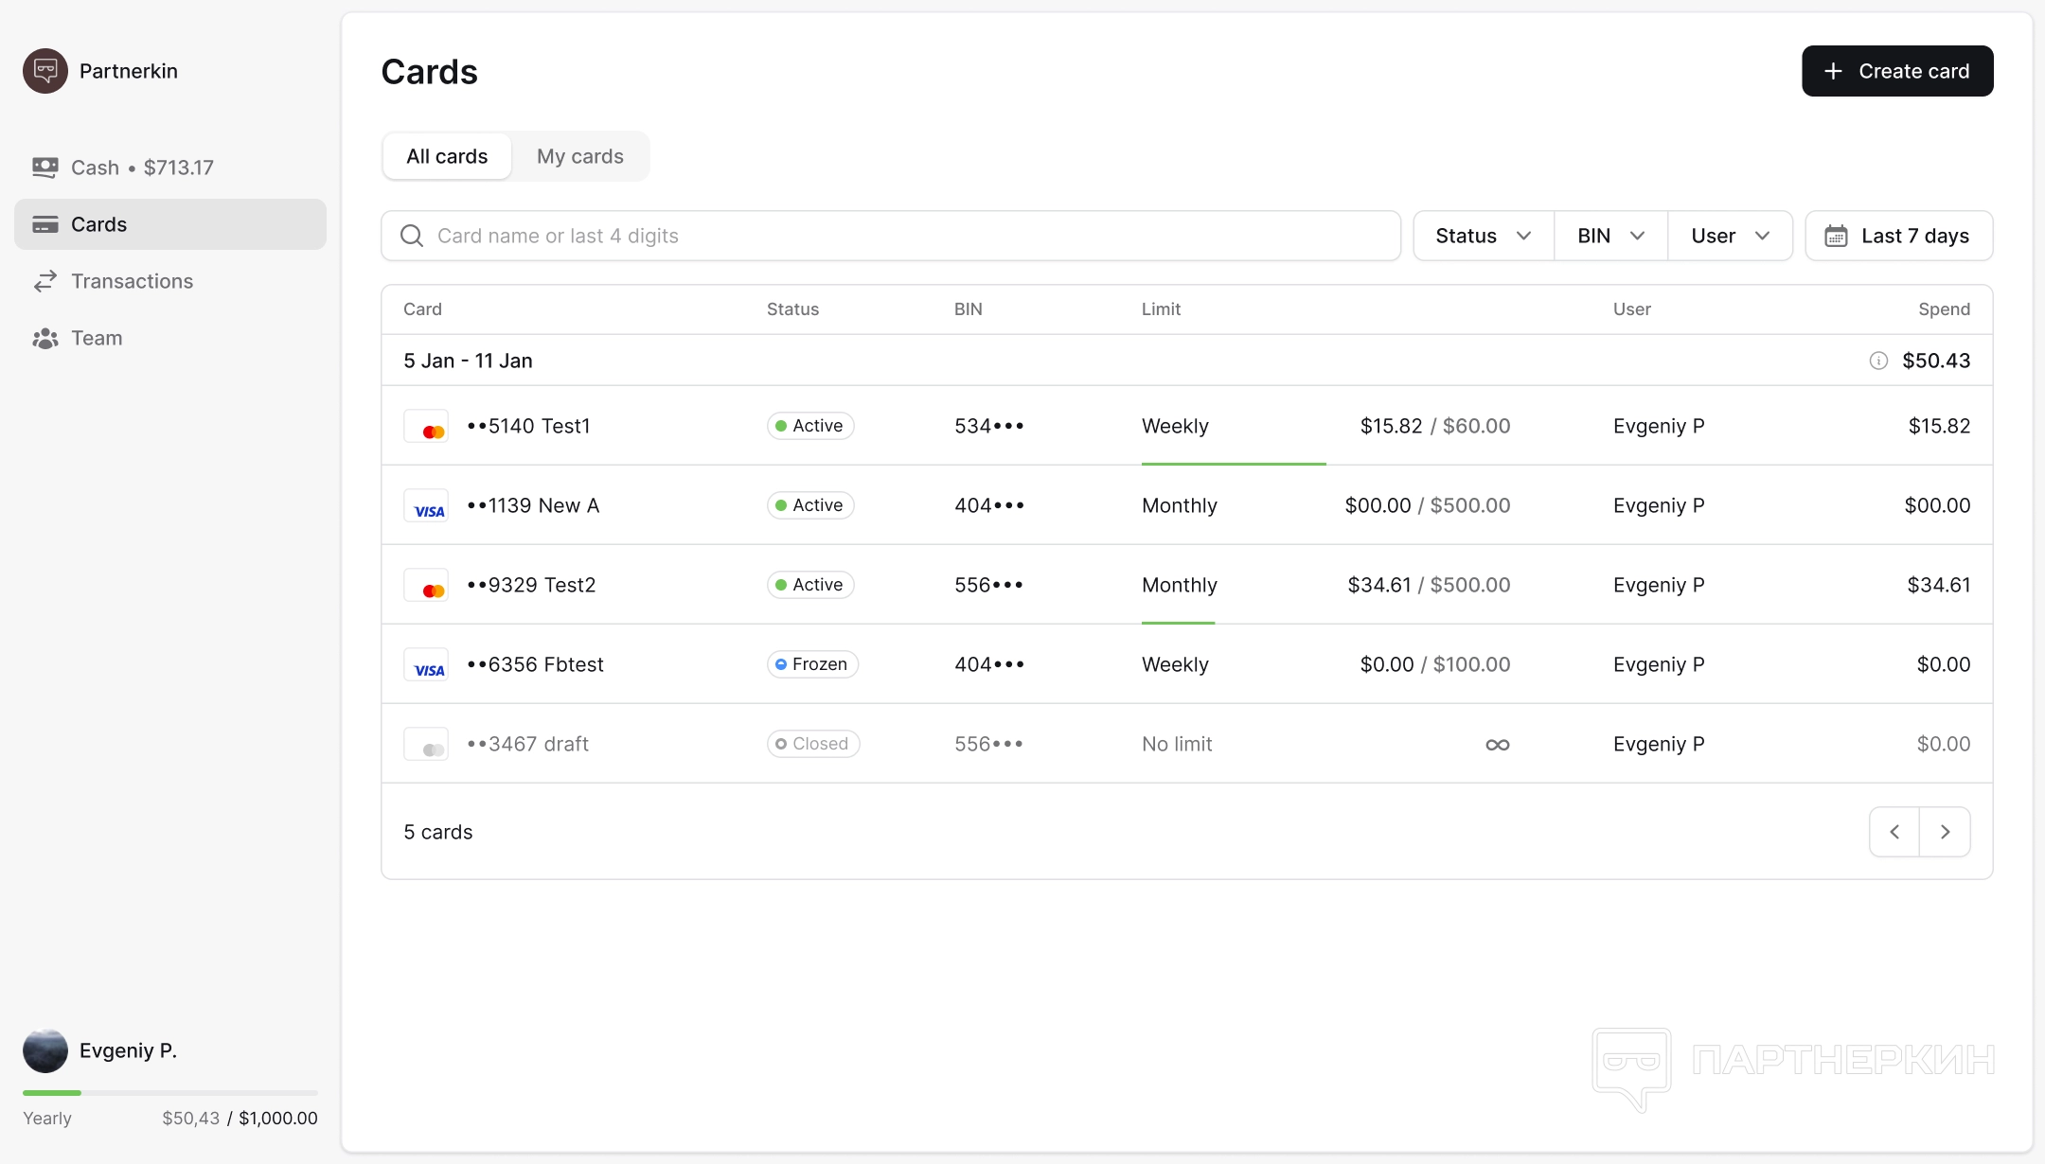2045x1164 pixels.
Task: Click Evgeniy P. profile avatar
Action: coord(45,1050)
